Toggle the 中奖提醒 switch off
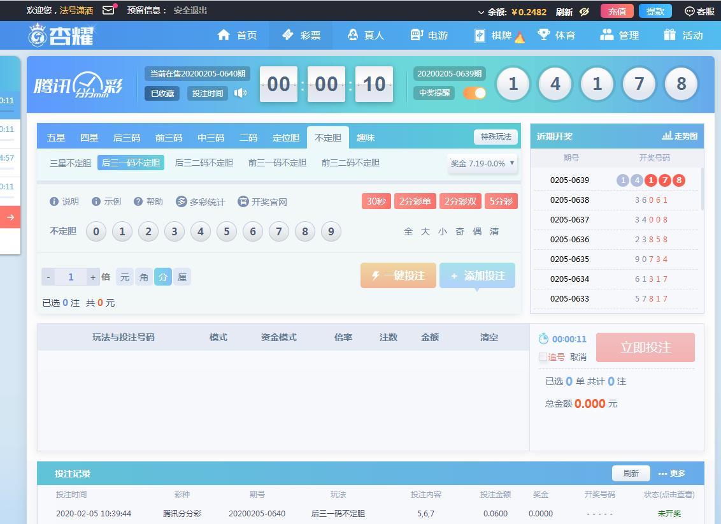 click(474, 93)
